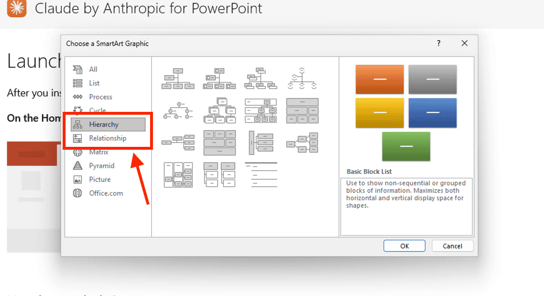Choose the Table Hierarchy layout

click(302, 111)
